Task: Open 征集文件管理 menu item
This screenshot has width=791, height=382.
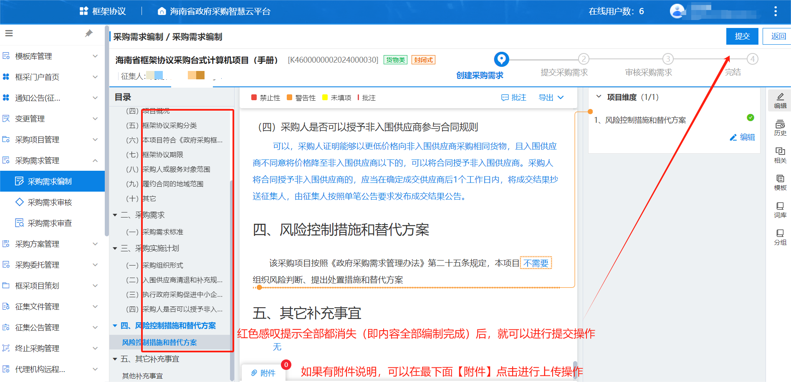Action: click(x=52, y=306)
